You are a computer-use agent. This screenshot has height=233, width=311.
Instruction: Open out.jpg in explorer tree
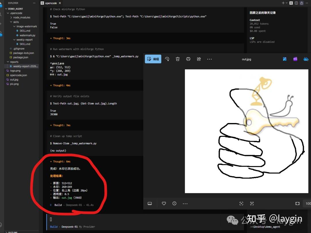pyautogui.click(x=14, y=79)
